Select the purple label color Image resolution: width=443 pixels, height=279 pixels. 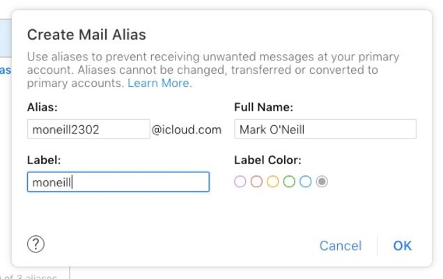240,182
